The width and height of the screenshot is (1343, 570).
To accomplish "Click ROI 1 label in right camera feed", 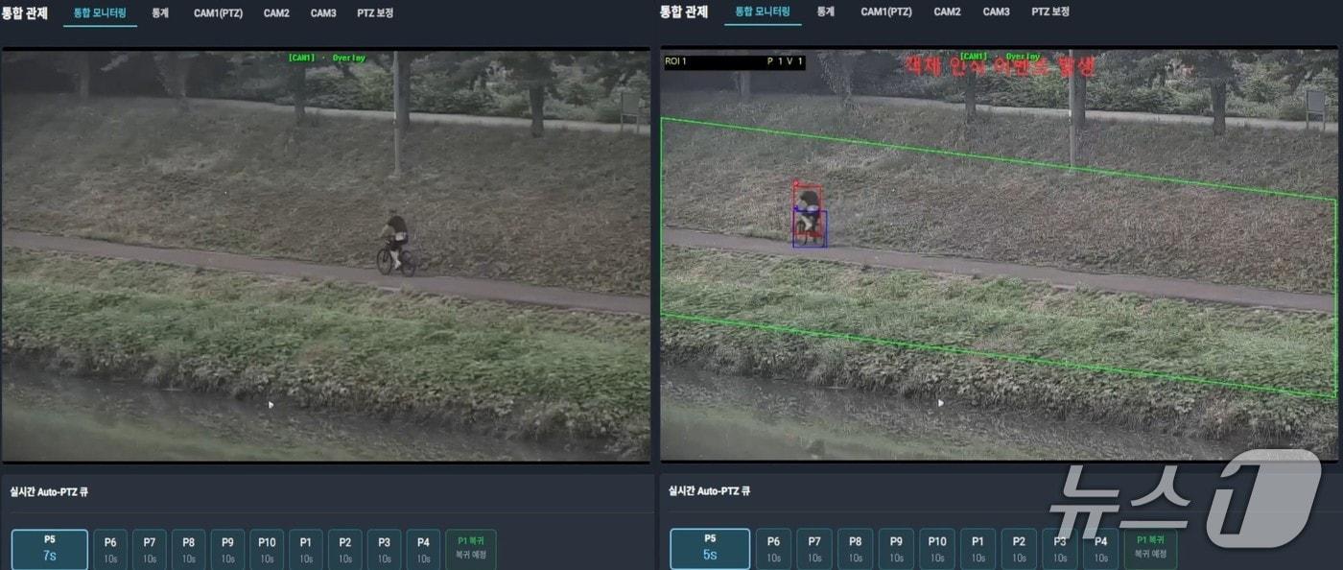I will (x=676, y=61).
